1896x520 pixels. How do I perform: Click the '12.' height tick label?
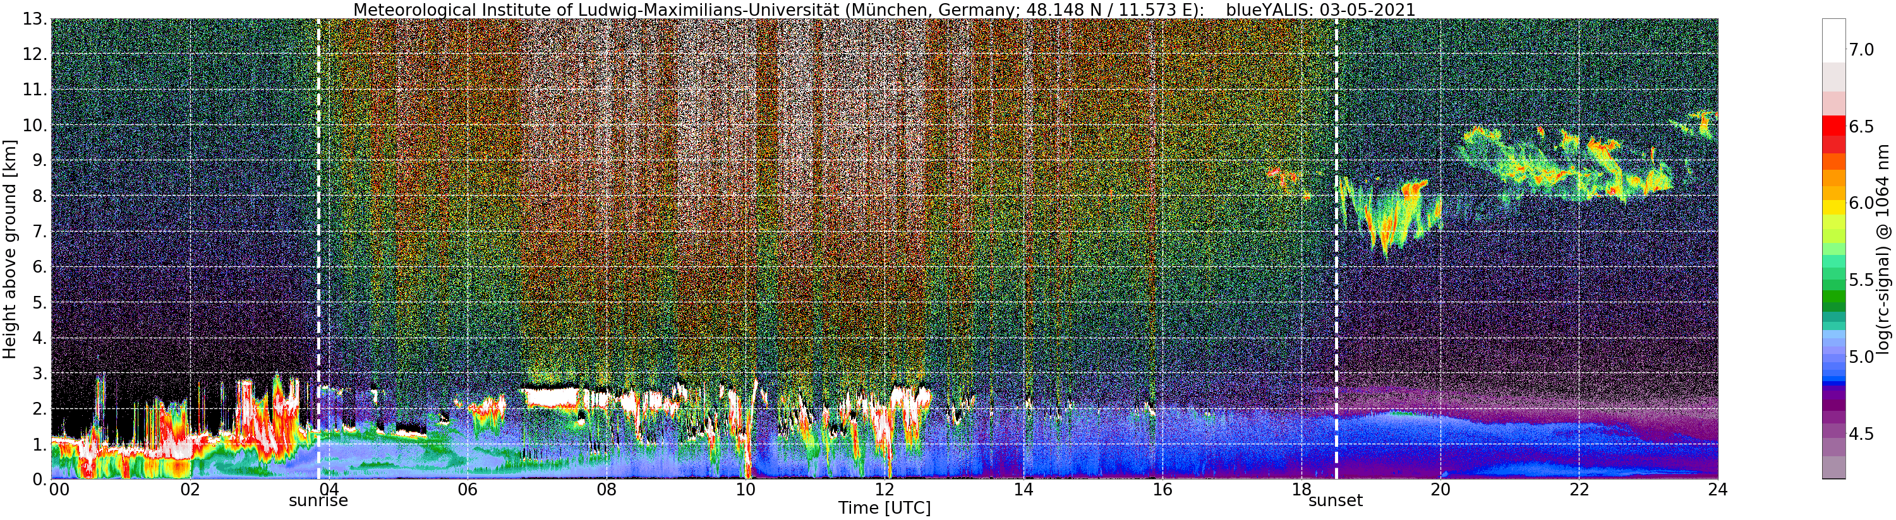tap(35, 54)
